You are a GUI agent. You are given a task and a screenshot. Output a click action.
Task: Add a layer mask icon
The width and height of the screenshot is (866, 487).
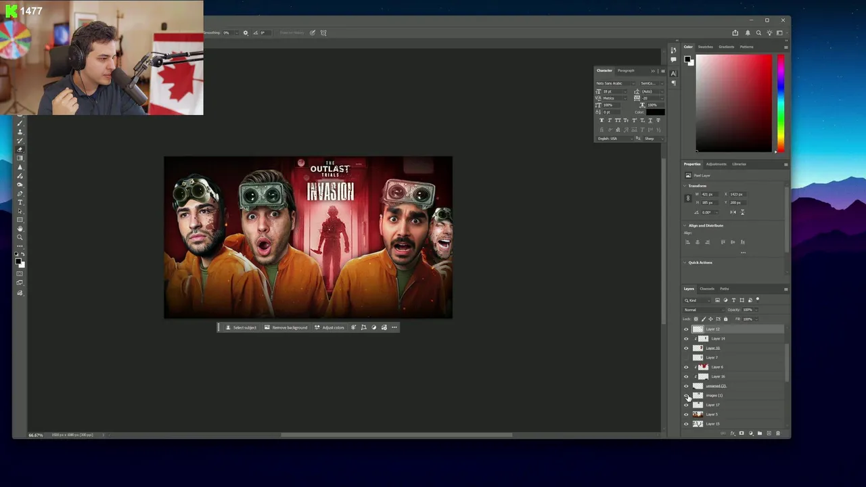tap(742, 433)
